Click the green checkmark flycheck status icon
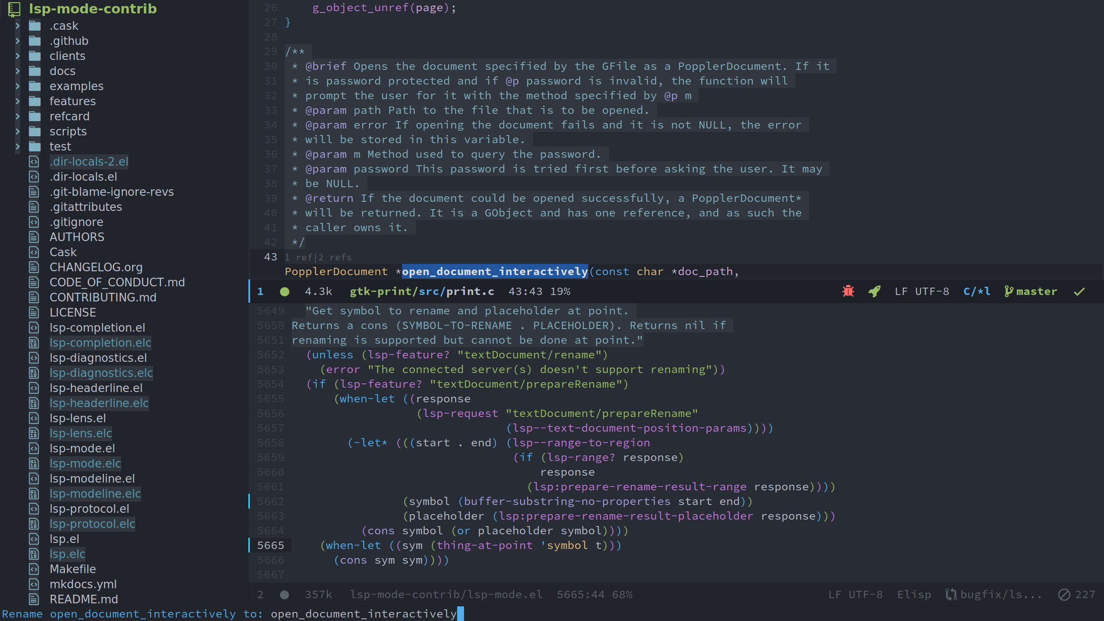Viewport: 1104px width, 621px height. coord(1079,292)
